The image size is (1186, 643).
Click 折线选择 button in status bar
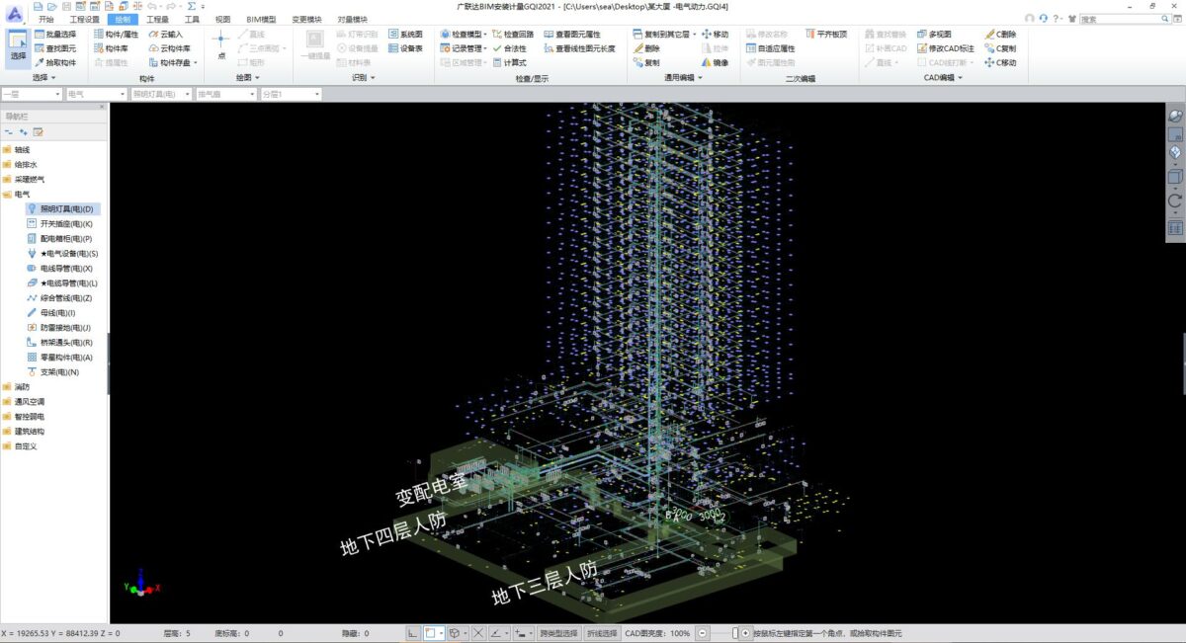pos(602,633)
